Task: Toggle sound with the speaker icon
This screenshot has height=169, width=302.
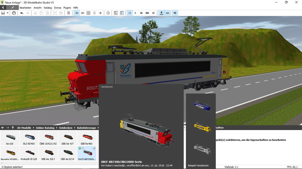Action: (x=175, y=13)
